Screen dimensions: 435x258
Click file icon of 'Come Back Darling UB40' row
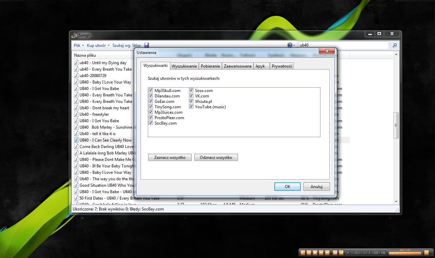76,147
